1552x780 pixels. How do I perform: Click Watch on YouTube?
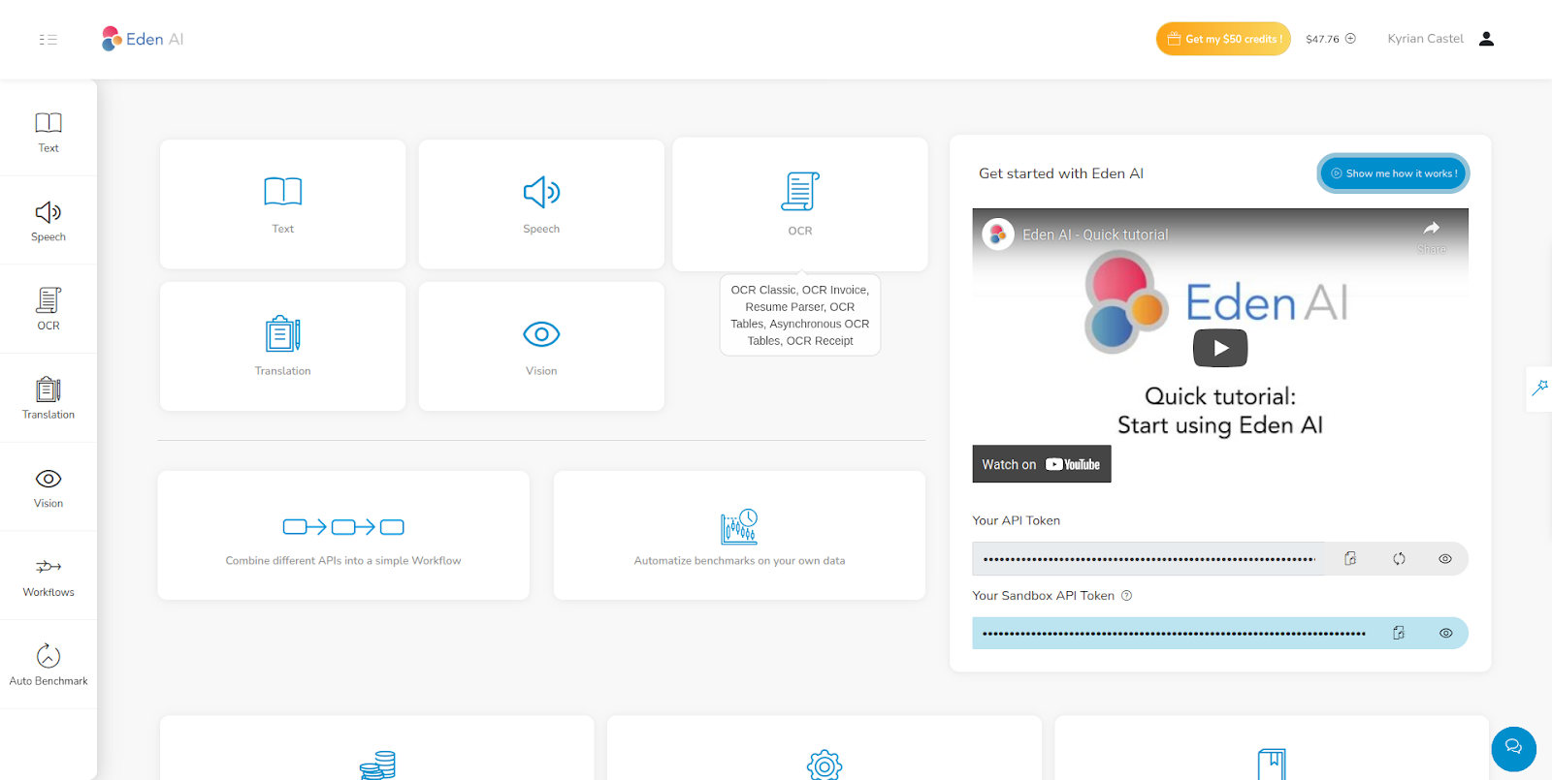coord(1042,464)
